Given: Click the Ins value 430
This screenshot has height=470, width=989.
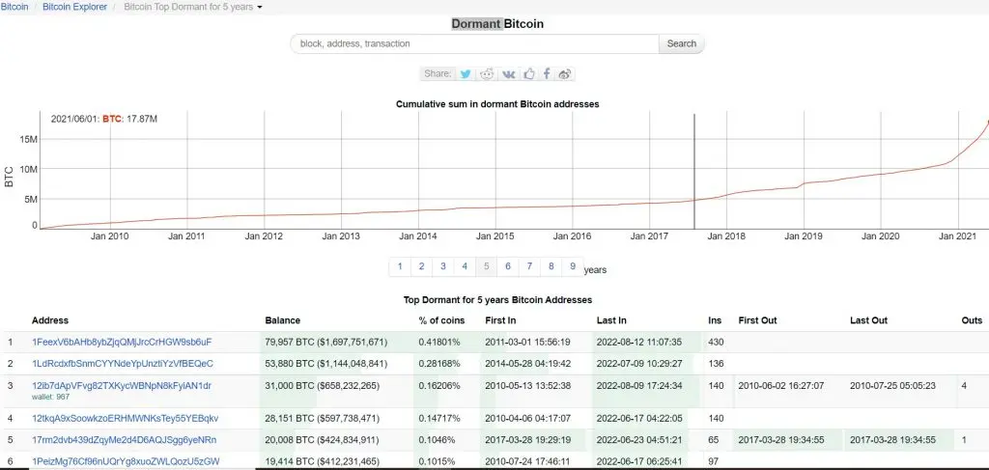Looking at the screenshot, I should 716,342.
